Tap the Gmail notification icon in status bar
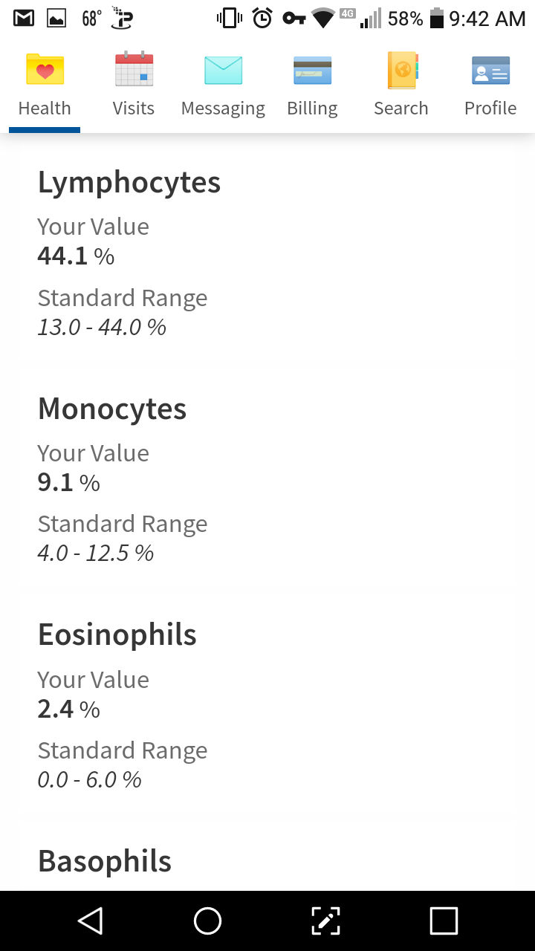 pyautogui.click(x=24, y=19)
